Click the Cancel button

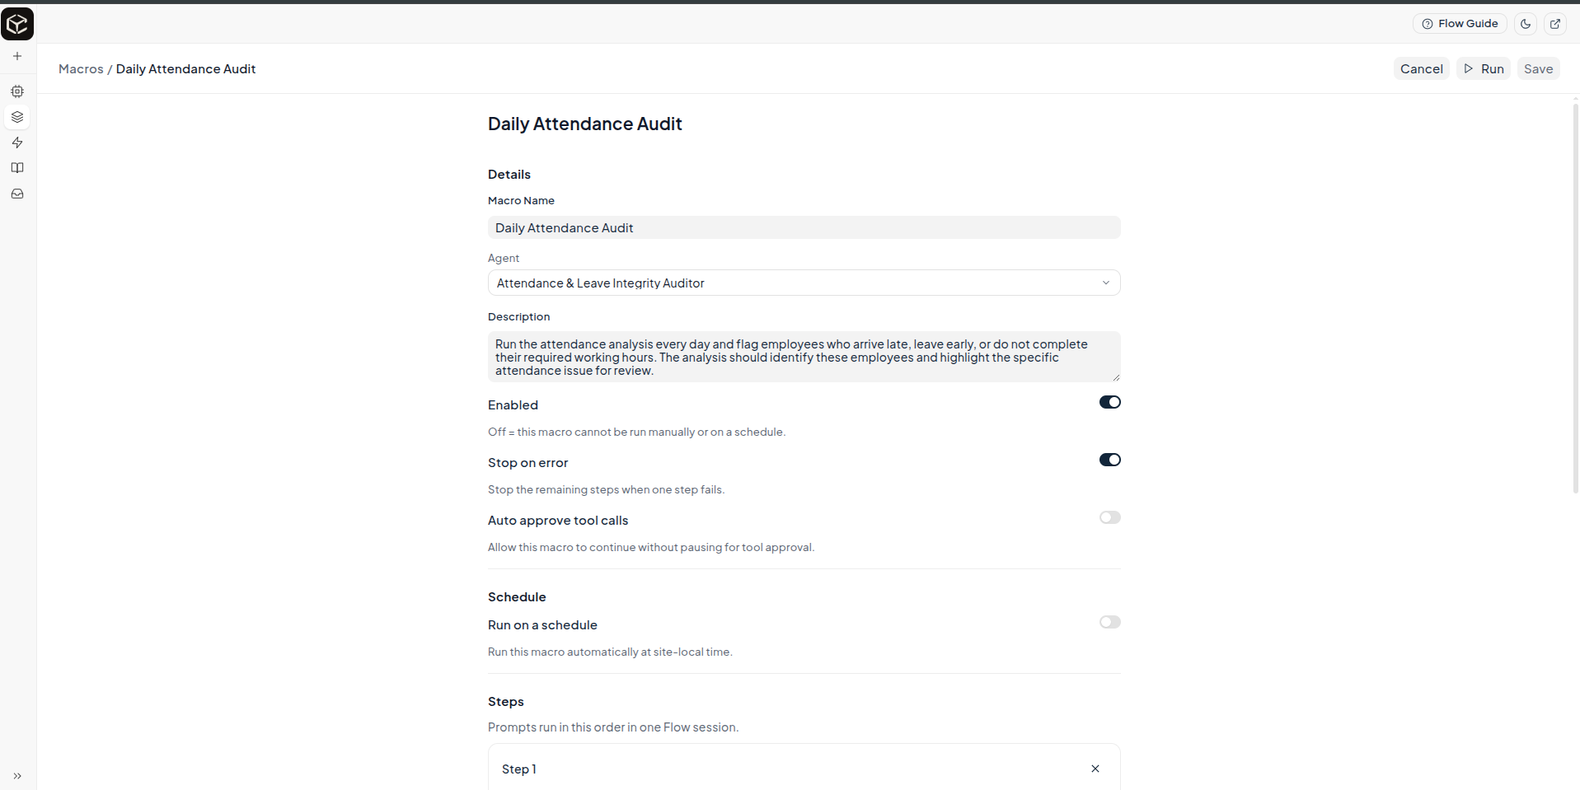(x=1422, y=69)
